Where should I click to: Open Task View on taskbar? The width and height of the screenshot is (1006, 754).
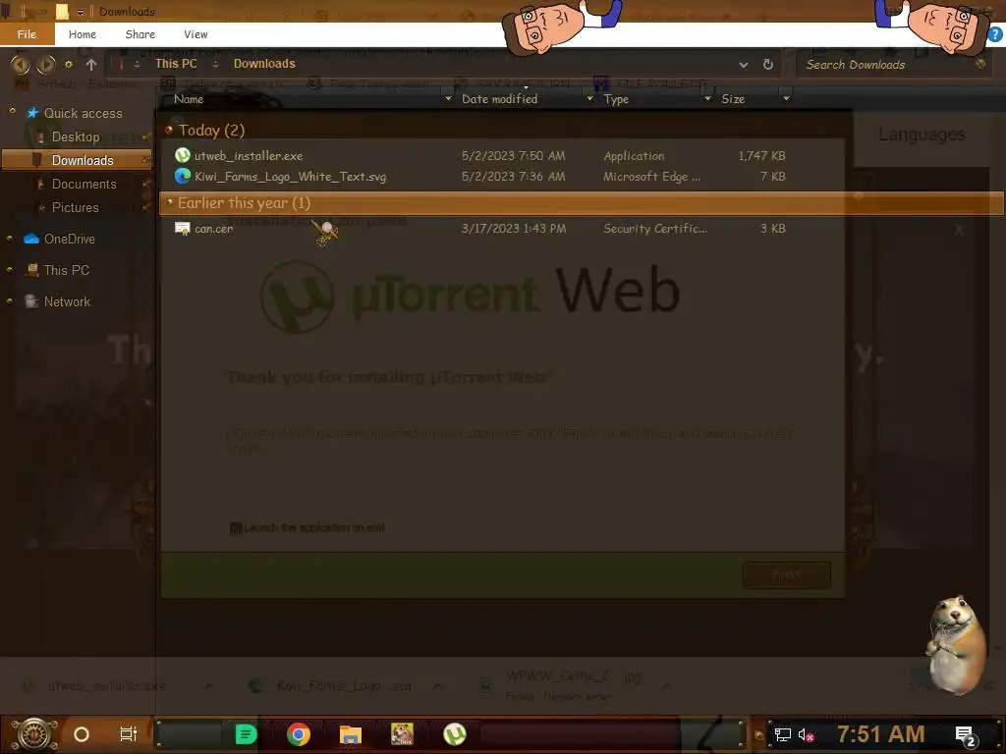[x=129, y=734]
